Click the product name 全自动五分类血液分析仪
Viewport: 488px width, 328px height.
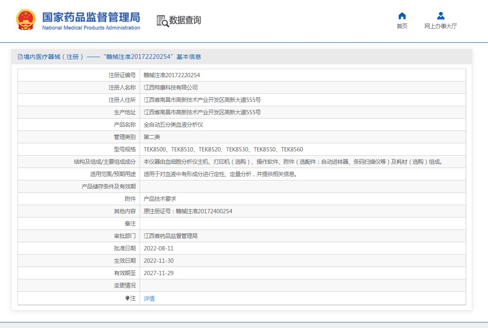click(x=173, y=125)
